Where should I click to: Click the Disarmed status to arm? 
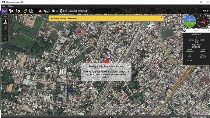click(x=82, y=11)
